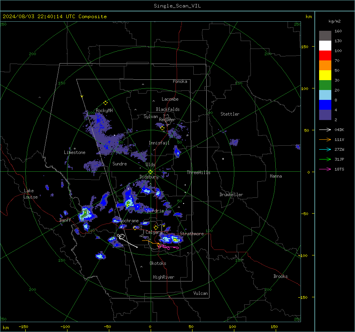Click the Lacombe city label
355x332 pixels.
(x=170, y=99)
